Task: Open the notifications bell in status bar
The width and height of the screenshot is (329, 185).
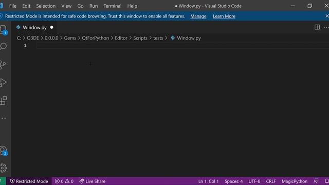Action: [x=326, y=181]
